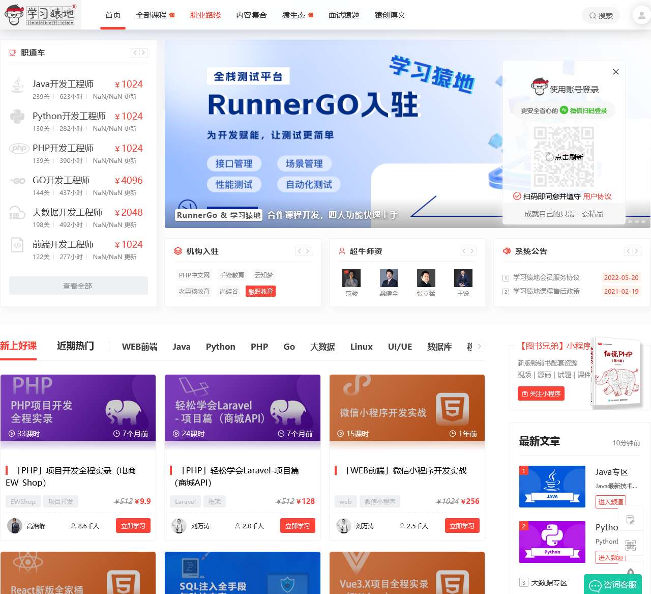Open floating note icon on right edge
Image resolution: width=651 pixels, height=594 pixels.
[x=631, y=520]
